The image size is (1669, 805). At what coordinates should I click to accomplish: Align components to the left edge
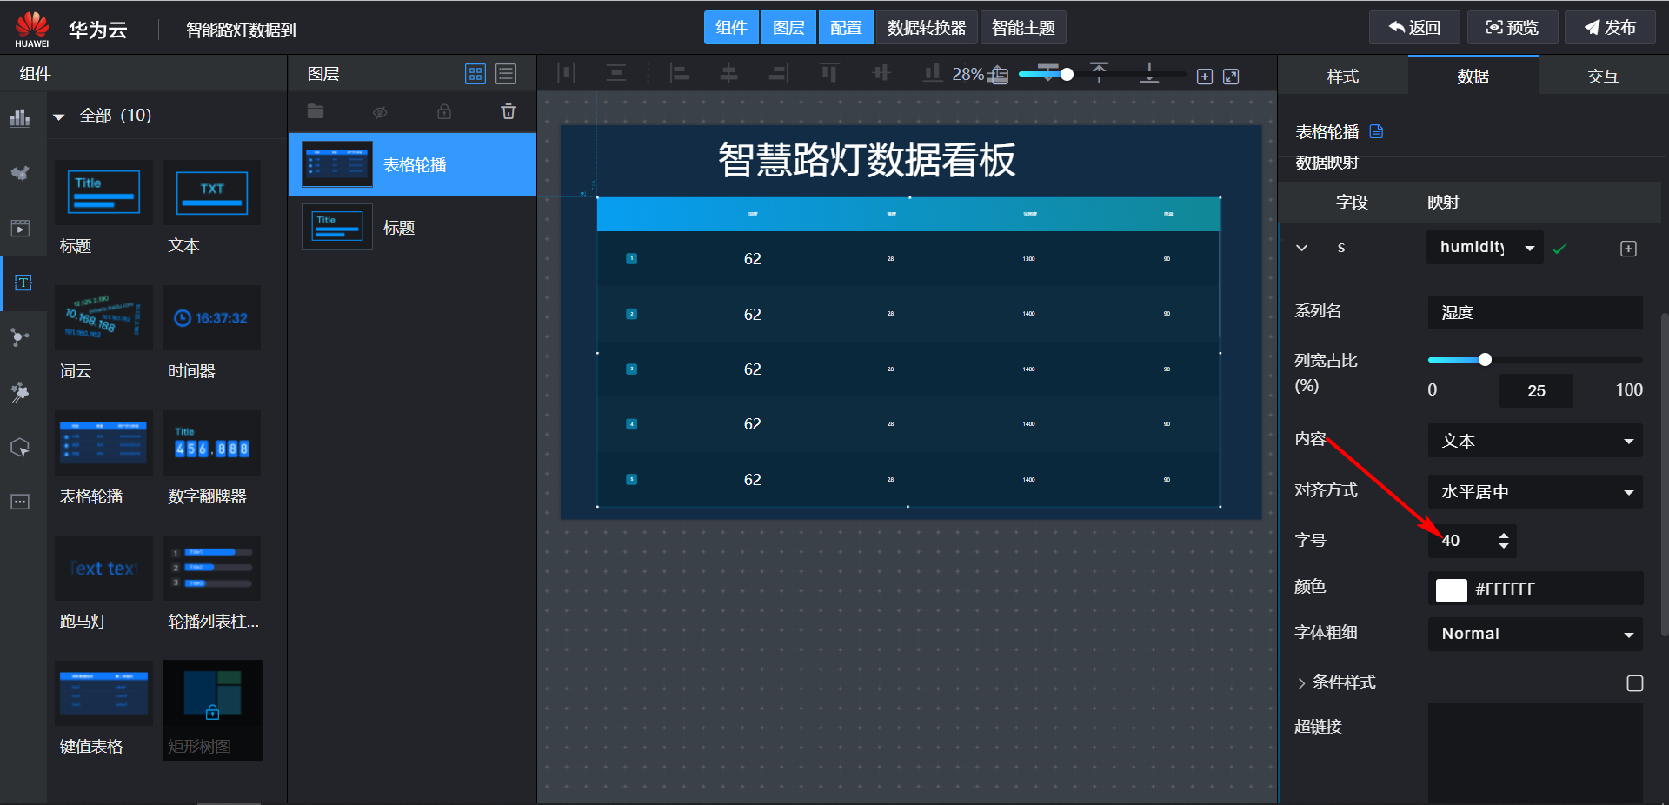click(x=680, y=73)
